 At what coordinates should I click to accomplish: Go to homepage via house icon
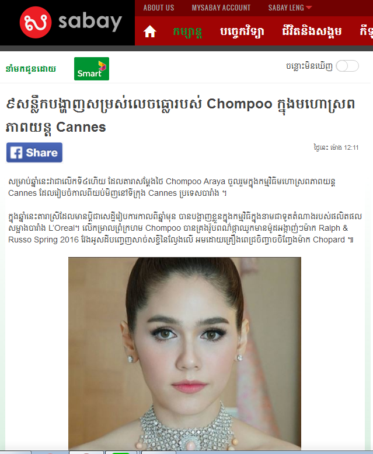click(x=149, y=31)
